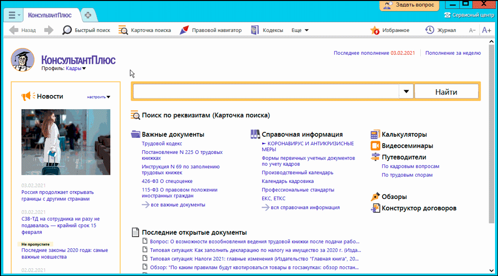
Task: Expand the Еще dropdown menu
Action: click(x=300, y=30)
